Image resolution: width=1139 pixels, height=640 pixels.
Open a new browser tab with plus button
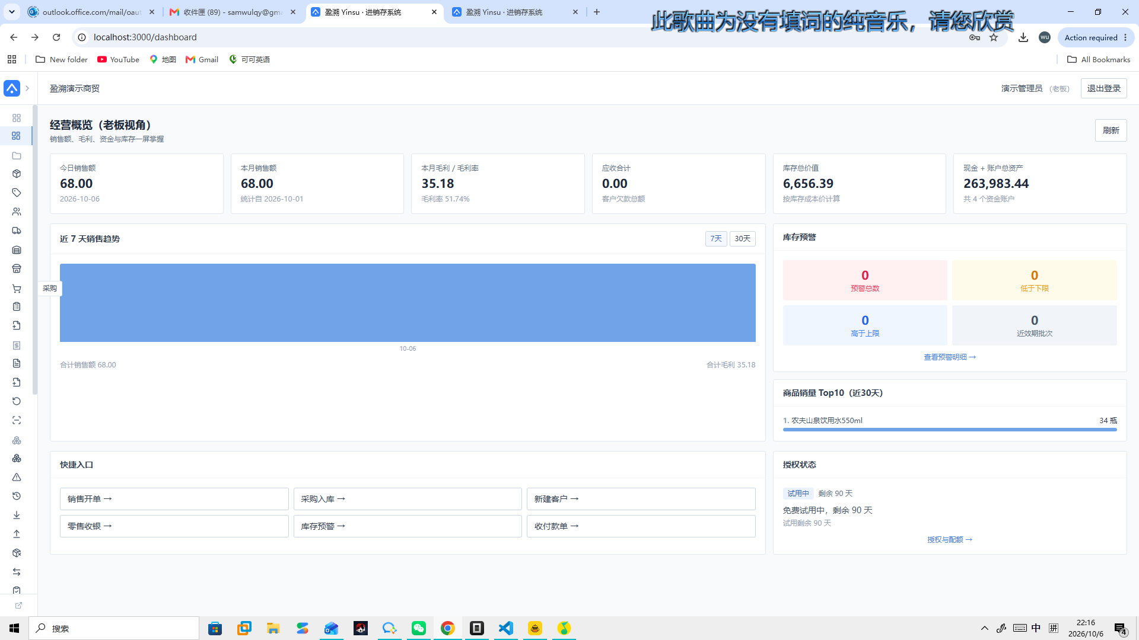[597, 12]
